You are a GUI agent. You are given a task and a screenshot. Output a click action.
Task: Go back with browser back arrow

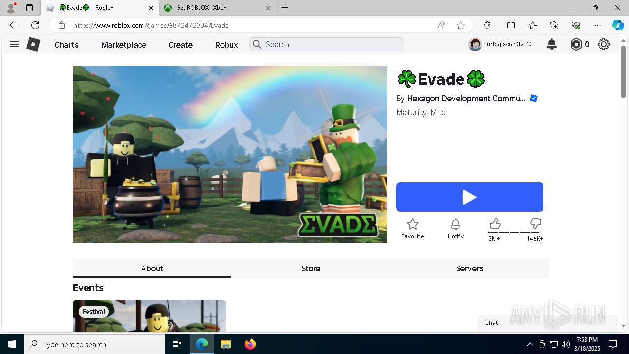pyautogui.click(x=14, y=25)
